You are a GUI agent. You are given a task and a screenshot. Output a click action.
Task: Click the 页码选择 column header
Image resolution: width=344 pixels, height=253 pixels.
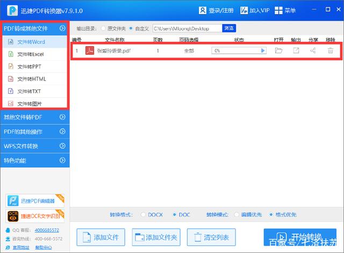189,40
